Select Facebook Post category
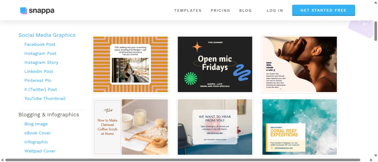This screenshot has height=162, width=378. [x=40, y=44]
